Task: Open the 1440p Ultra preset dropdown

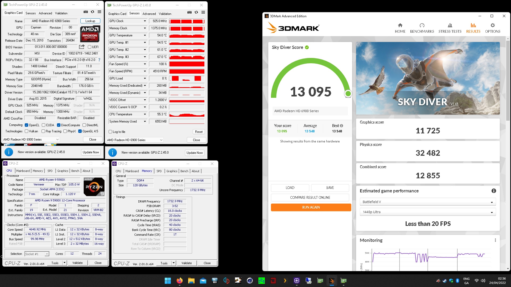Action: pos(428,212)
